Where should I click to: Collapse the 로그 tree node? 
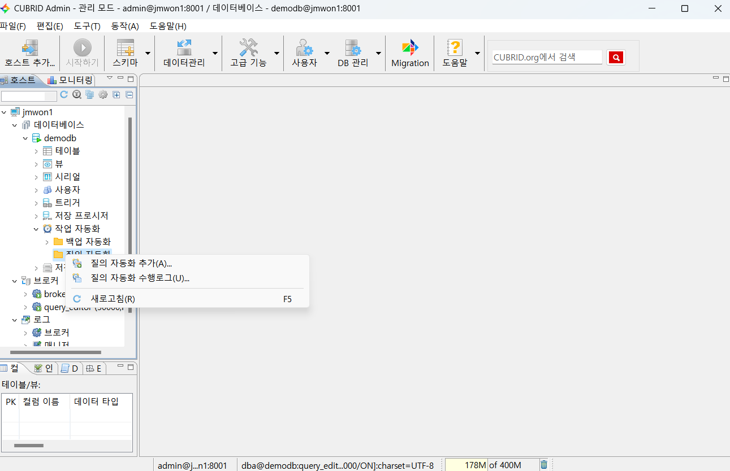(15, 320)
